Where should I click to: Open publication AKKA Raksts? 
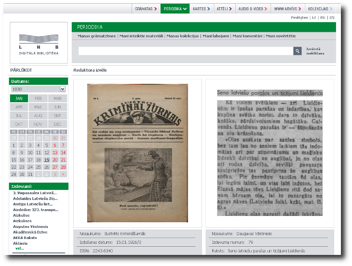tap(25, 238)
